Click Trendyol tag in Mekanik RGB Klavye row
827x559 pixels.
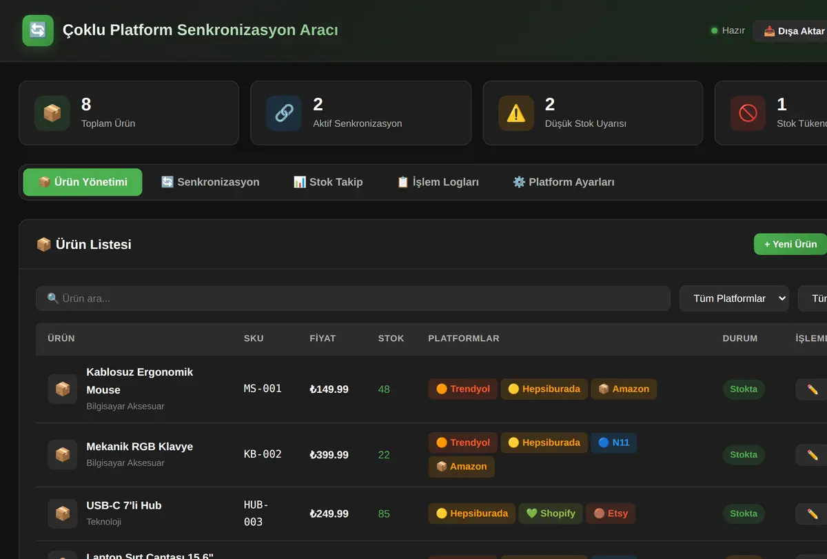(x=463, y=443)
